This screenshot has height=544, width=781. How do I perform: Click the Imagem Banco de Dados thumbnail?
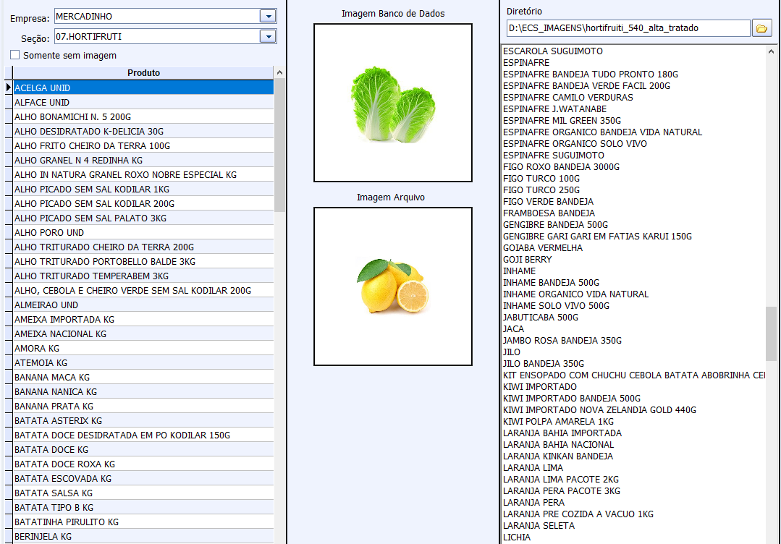tap(392, 103)
